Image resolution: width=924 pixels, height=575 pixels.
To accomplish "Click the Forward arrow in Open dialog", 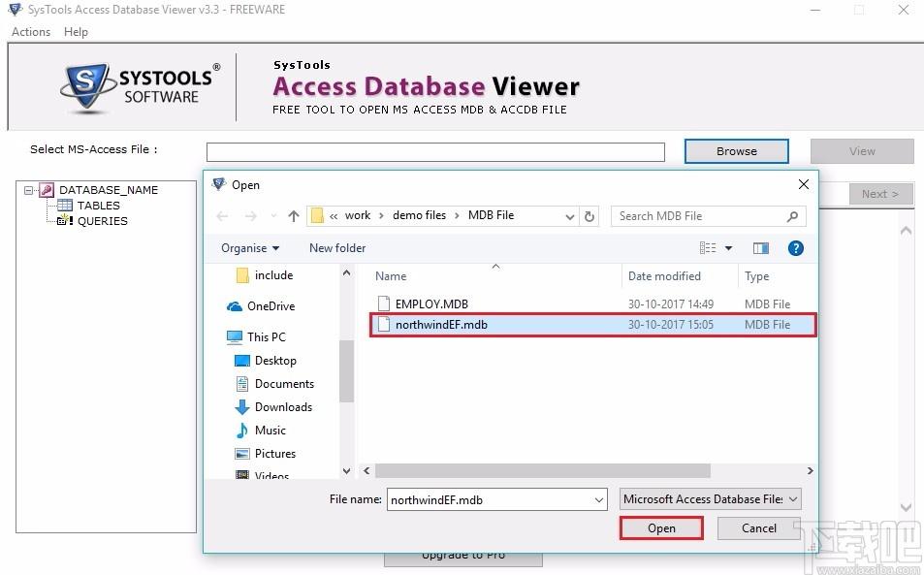I will coord(250,216).
